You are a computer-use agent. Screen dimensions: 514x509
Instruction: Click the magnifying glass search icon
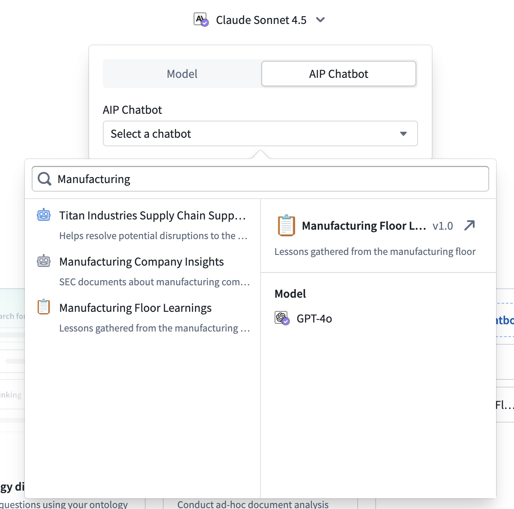point(44,179)
